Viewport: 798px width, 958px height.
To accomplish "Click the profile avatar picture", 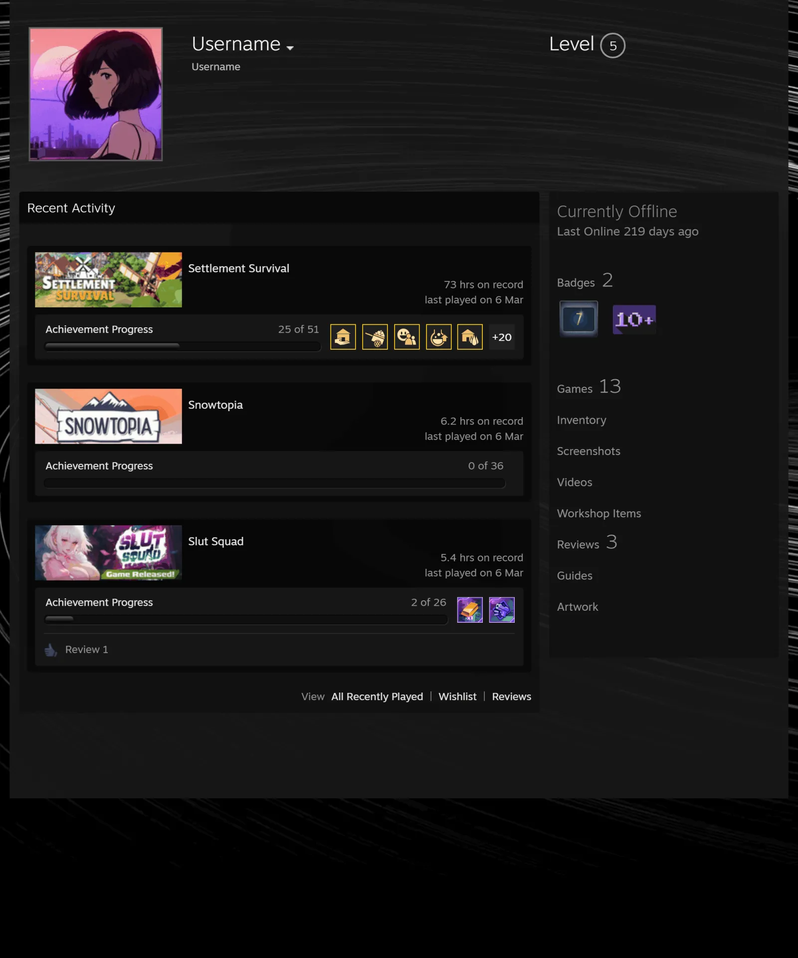I will point(96,94).
